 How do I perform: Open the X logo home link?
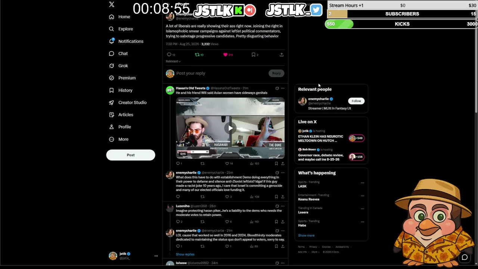click(112, 4)
